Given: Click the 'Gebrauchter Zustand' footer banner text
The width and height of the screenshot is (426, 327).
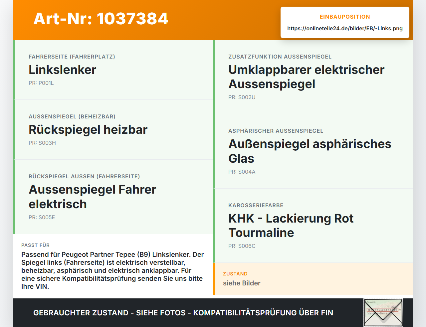Looking at the screenshot, I should tap(183, 313).
